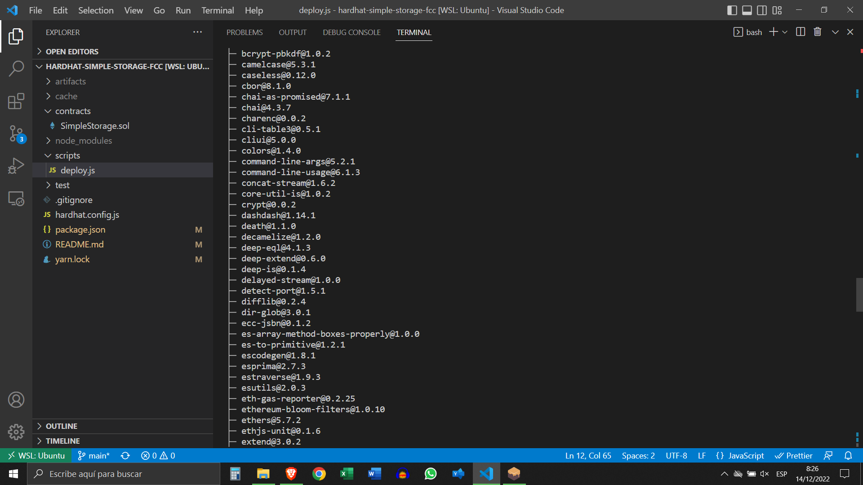Toggle the panel visibility
Image resolution: width=863 pixels, height=485 pixels.
click(747, 10)
